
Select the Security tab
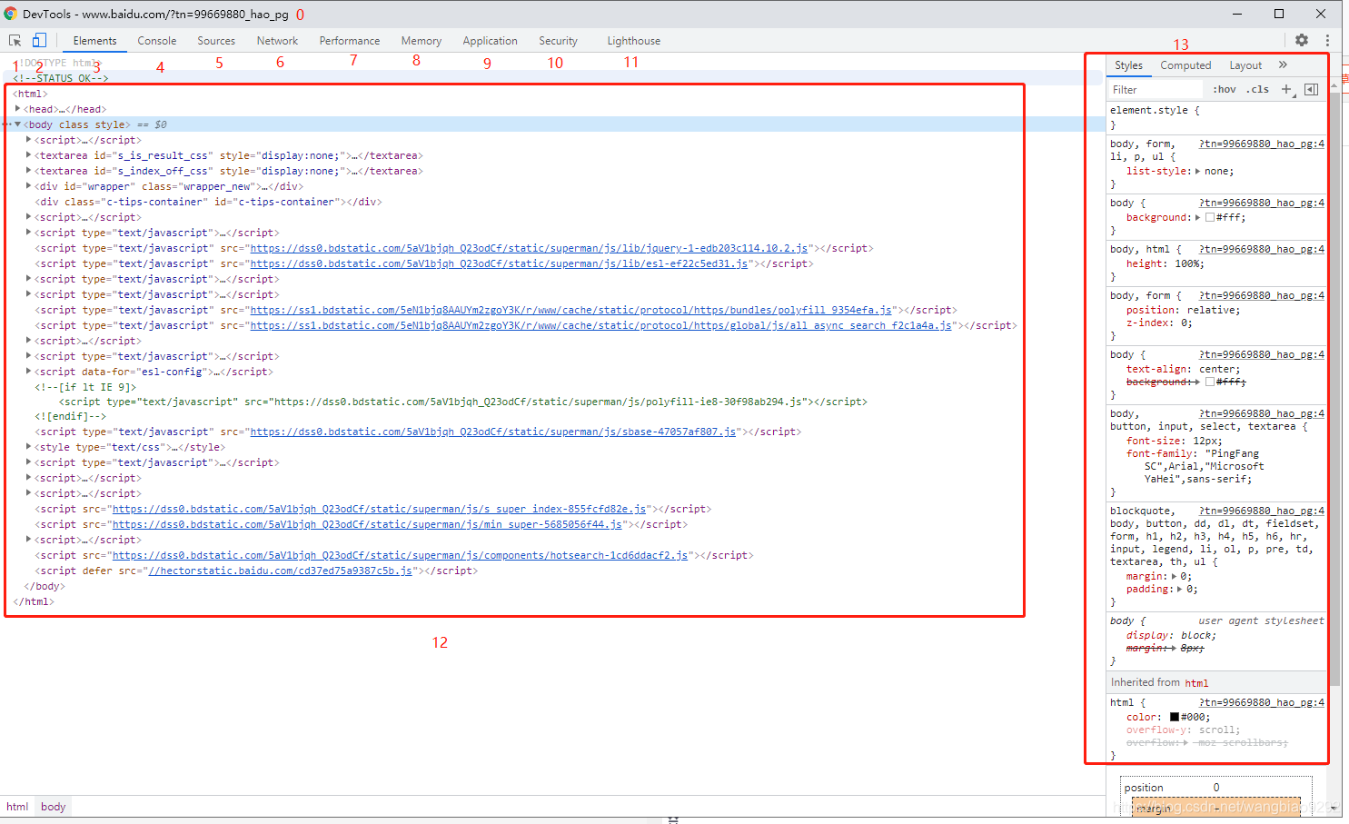click(x=558, y=41)
